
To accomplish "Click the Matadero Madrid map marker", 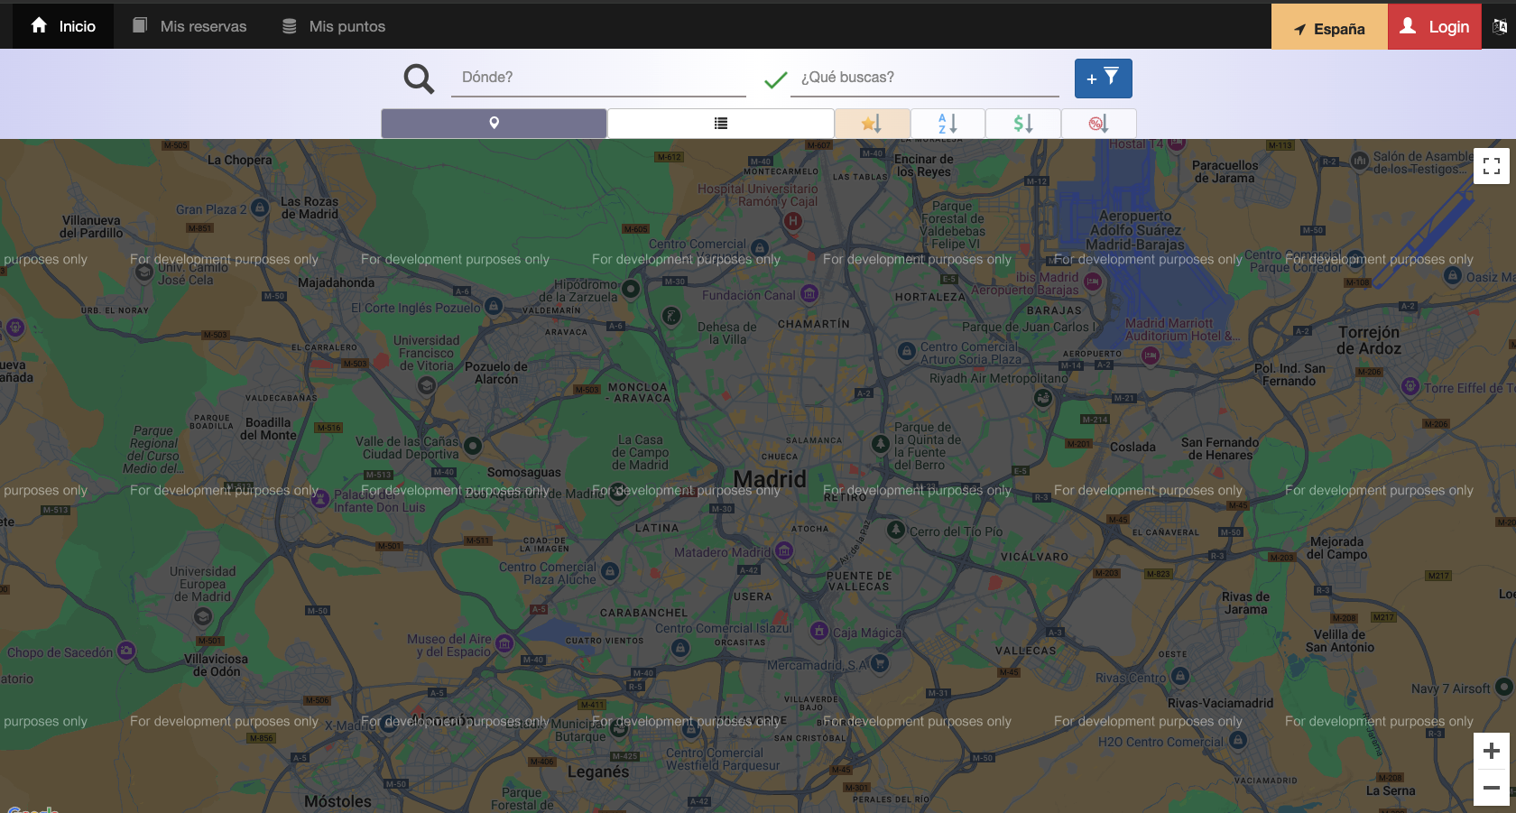I will (784, 550).
